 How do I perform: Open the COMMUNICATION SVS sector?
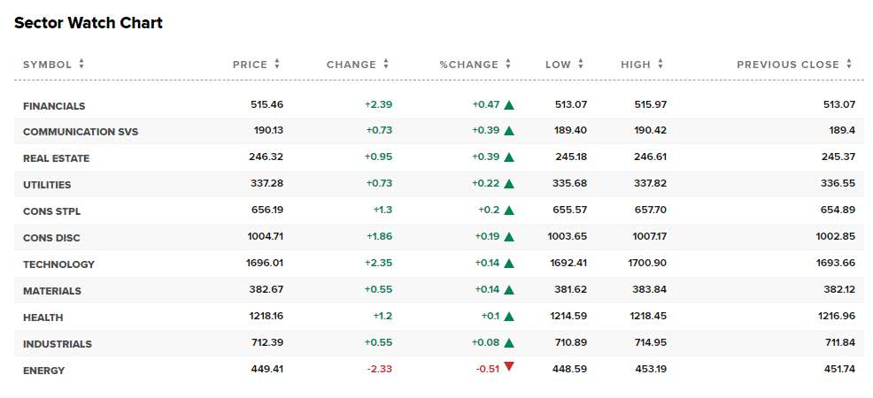coord(81,132)
